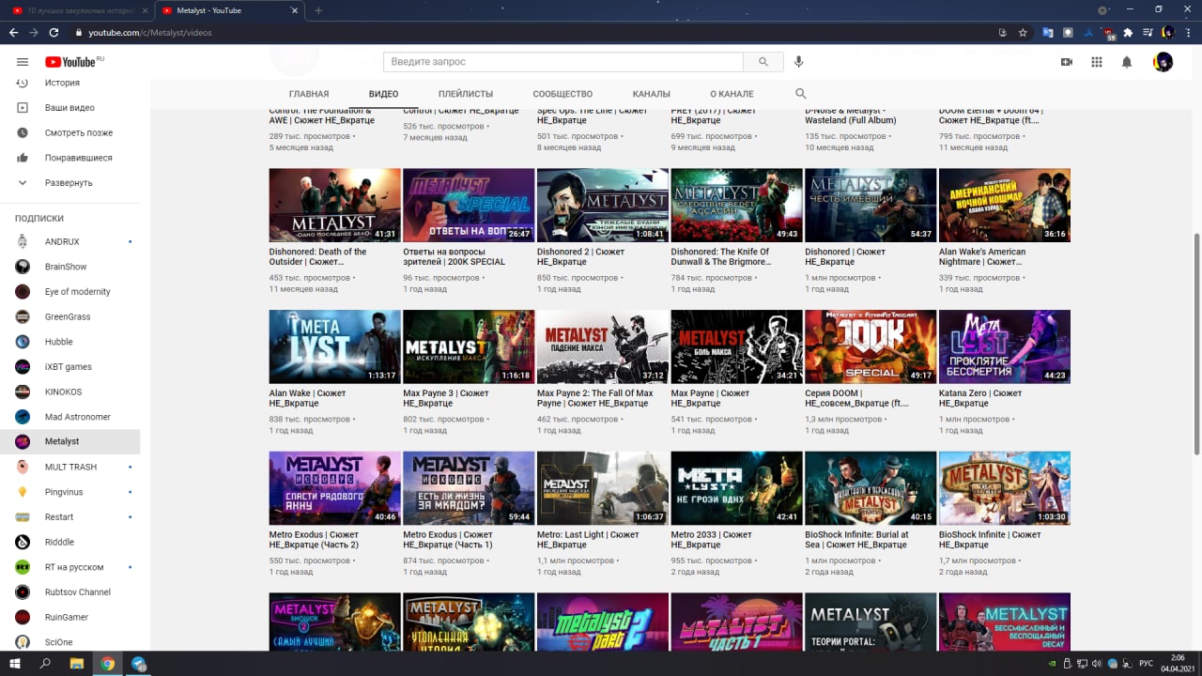Open Alan Wake 1:13:17 video thumbnail
The height and width of the screenshot is (676, 1202).
click(x=335, y=347)
